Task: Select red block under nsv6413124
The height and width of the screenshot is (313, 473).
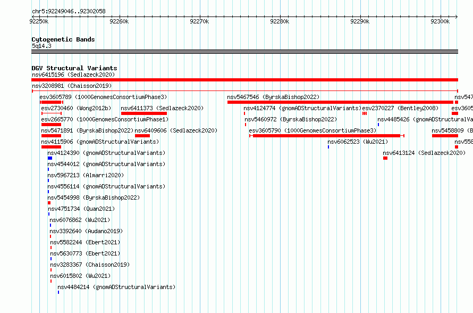Action: click(x=385, y=158)
